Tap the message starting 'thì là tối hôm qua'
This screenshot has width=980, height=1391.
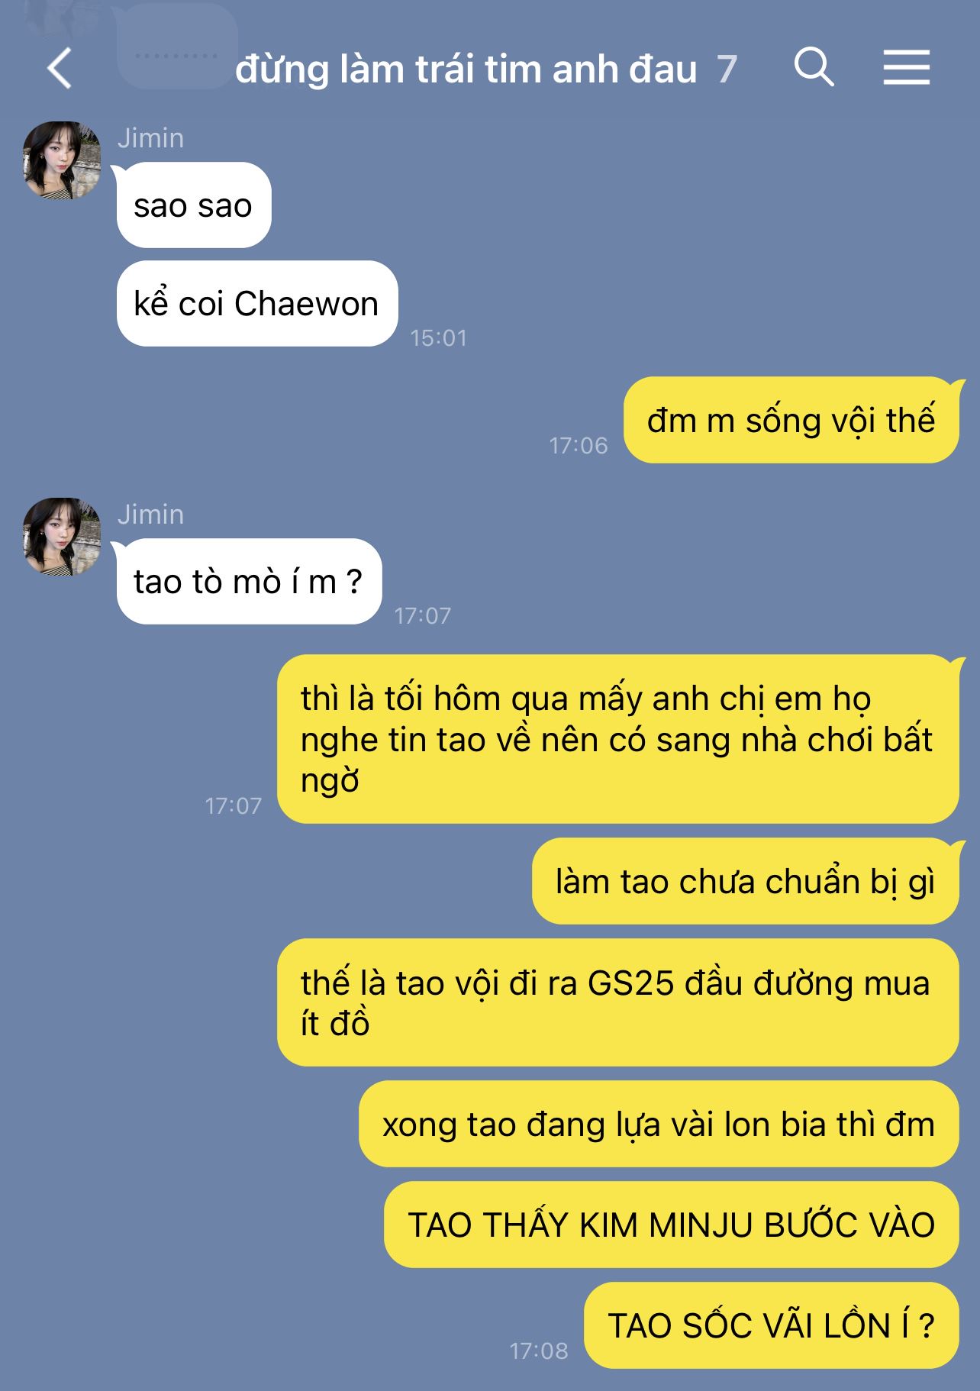(x=617, y=739)
